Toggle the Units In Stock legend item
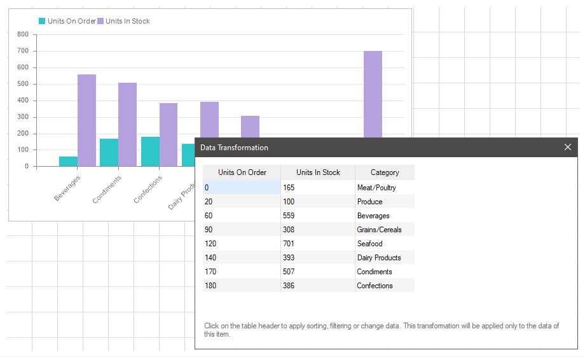The image size is (585, 357). 128,21
